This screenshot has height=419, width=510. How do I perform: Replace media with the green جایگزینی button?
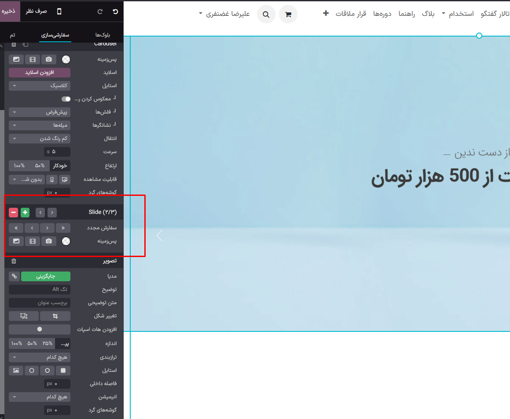pos(45,276)
